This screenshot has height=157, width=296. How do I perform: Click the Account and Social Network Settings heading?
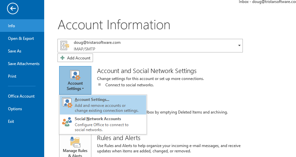pos(147,71)
